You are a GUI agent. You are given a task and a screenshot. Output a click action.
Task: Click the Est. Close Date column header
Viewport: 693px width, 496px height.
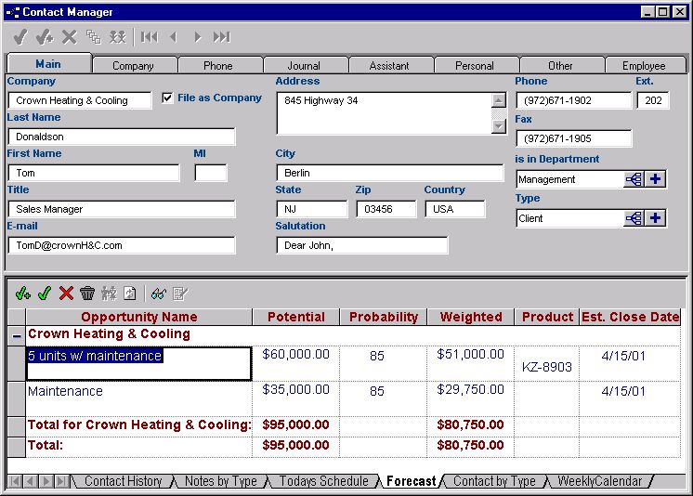[630, 317]
